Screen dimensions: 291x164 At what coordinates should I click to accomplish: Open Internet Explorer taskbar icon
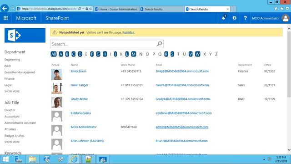(74, 159)
